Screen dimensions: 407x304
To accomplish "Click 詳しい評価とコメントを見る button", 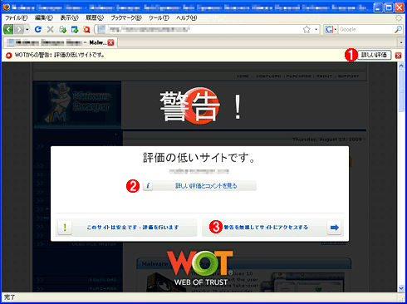I will coord(199,186).
